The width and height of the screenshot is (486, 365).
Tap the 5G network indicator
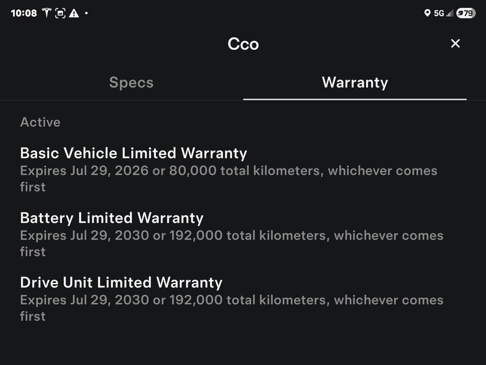click(439, 13)
